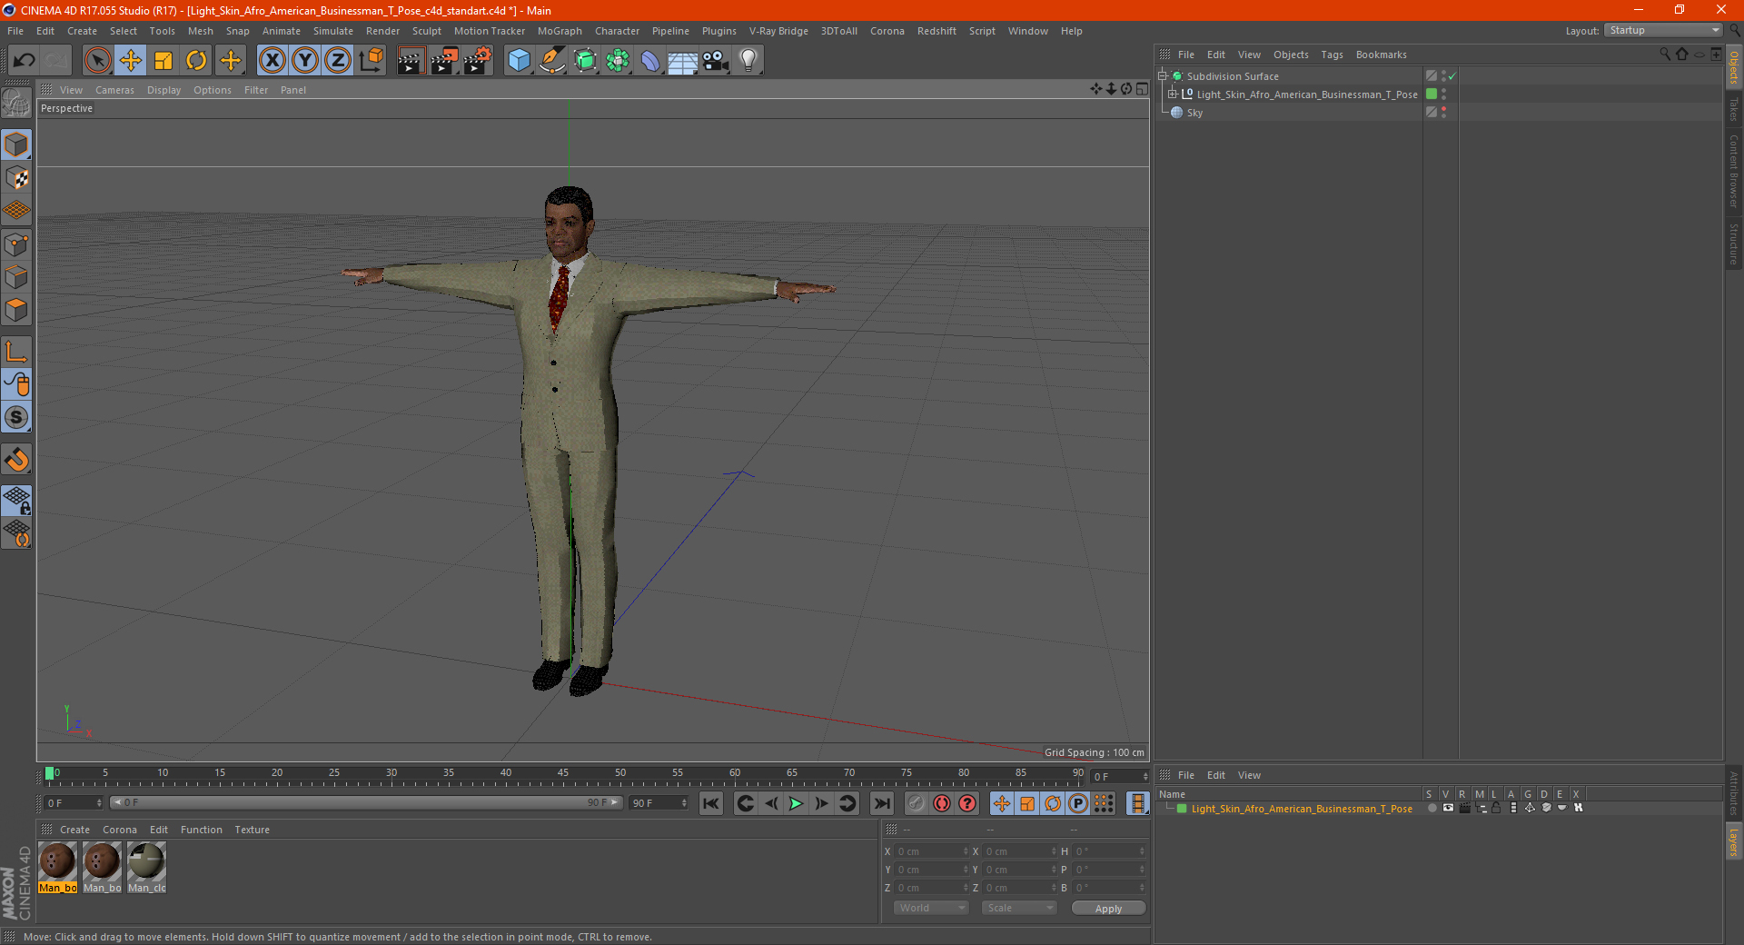Select the Move tool in top toolbar
The height and width of the screenshot is (945, 1744).
pos(131,61)
